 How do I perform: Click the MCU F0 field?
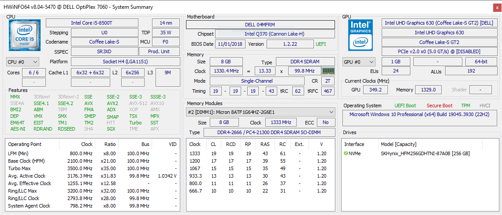[166, 42]
